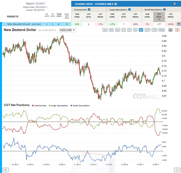
Task: Close the chart with red X button
Action: click(x=177, y=30)
